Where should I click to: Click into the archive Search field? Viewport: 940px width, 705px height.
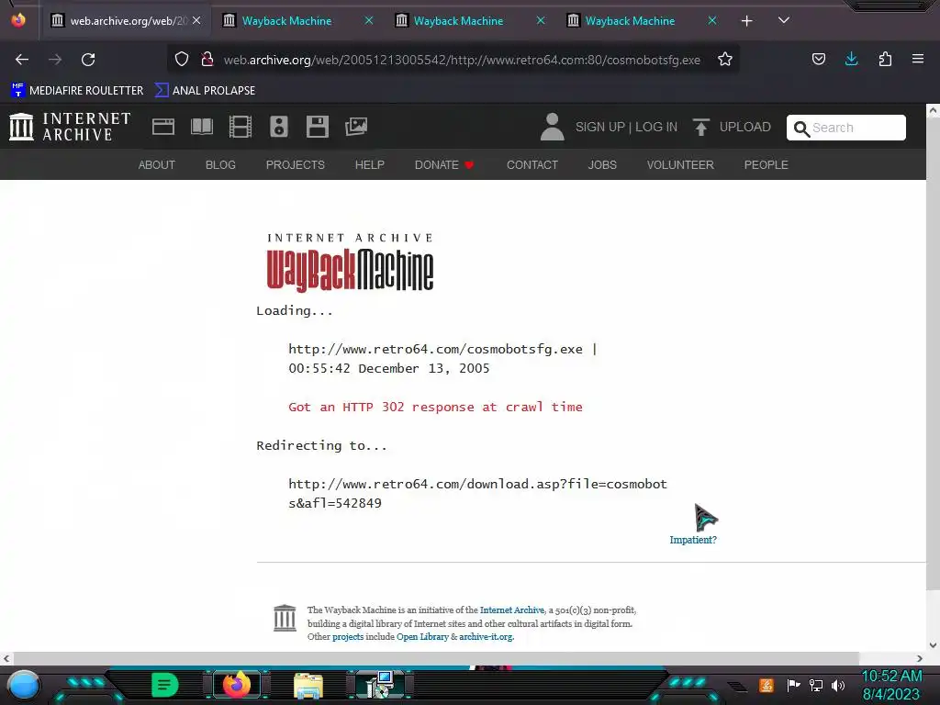(845, 128)
